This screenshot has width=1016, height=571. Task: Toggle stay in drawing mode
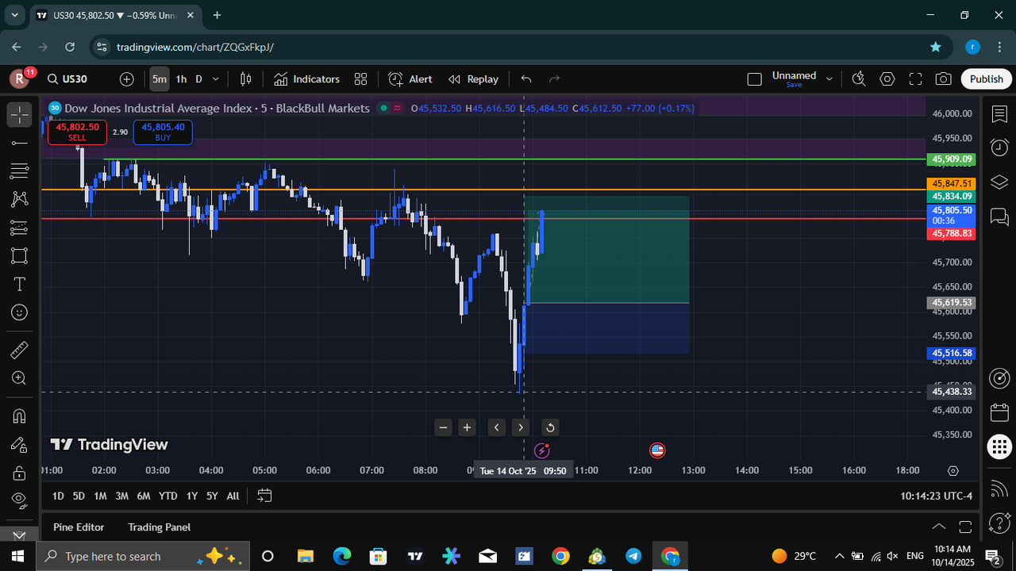tap(20, 444)
